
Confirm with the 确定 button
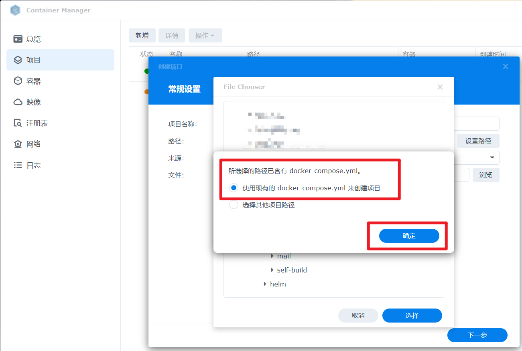[409, 236]
